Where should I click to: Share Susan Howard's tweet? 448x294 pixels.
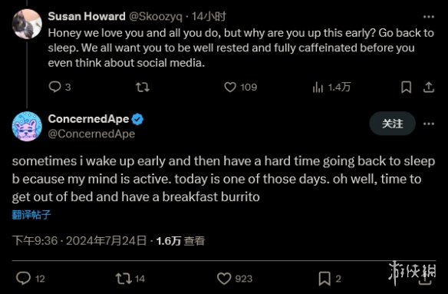click(429, 87)
